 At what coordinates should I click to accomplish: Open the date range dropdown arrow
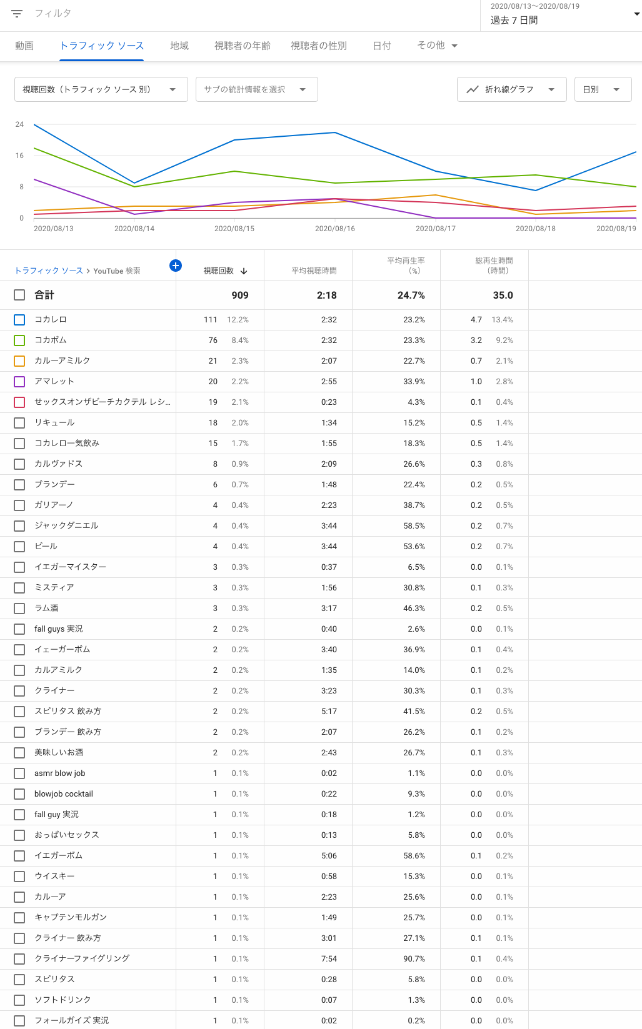pos(636,14)
